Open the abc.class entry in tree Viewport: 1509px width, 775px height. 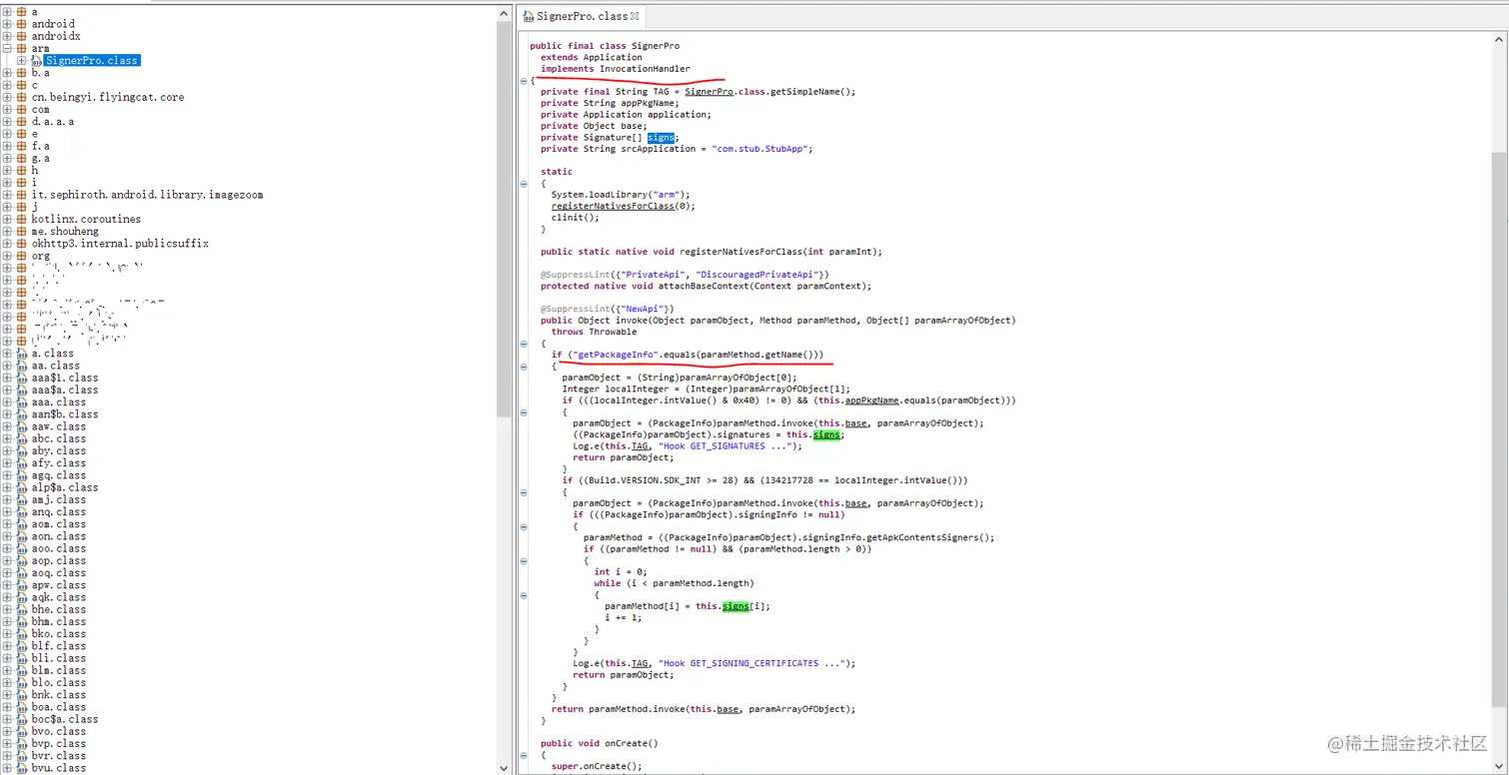(x=58, y=438)
